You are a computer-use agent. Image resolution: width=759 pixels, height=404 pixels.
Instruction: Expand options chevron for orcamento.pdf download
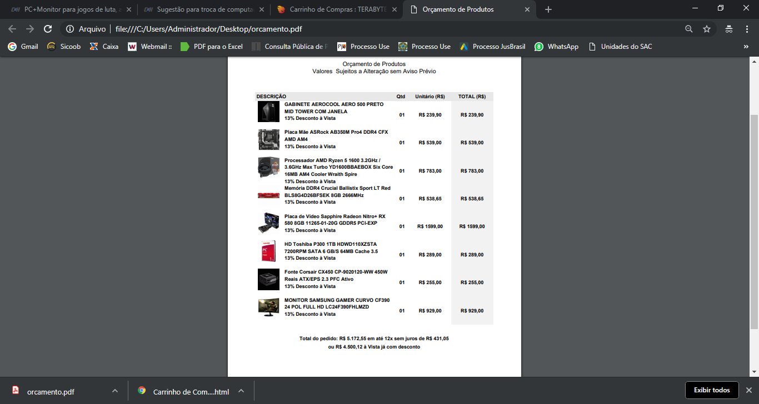click(x=114, y=391)
